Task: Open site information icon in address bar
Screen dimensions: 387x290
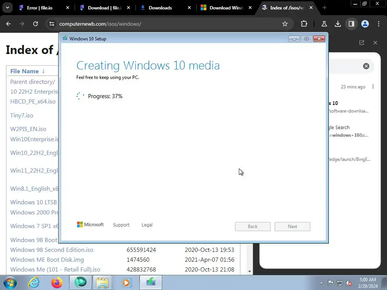Action: 51,24
